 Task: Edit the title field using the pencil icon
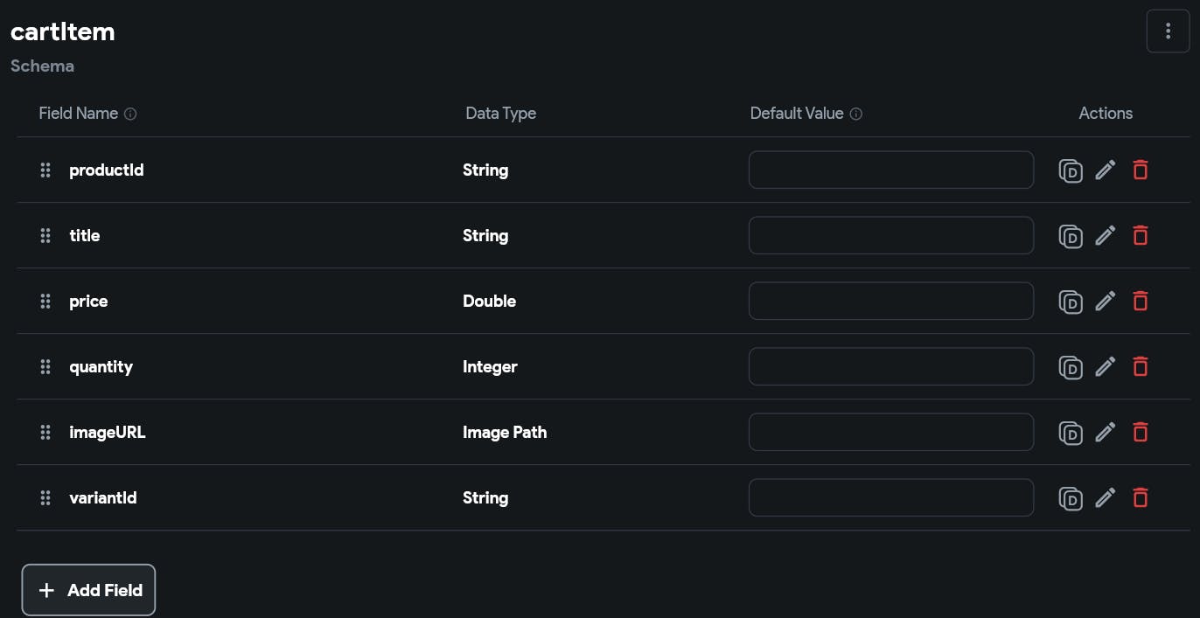click(x=1106, y=235)
